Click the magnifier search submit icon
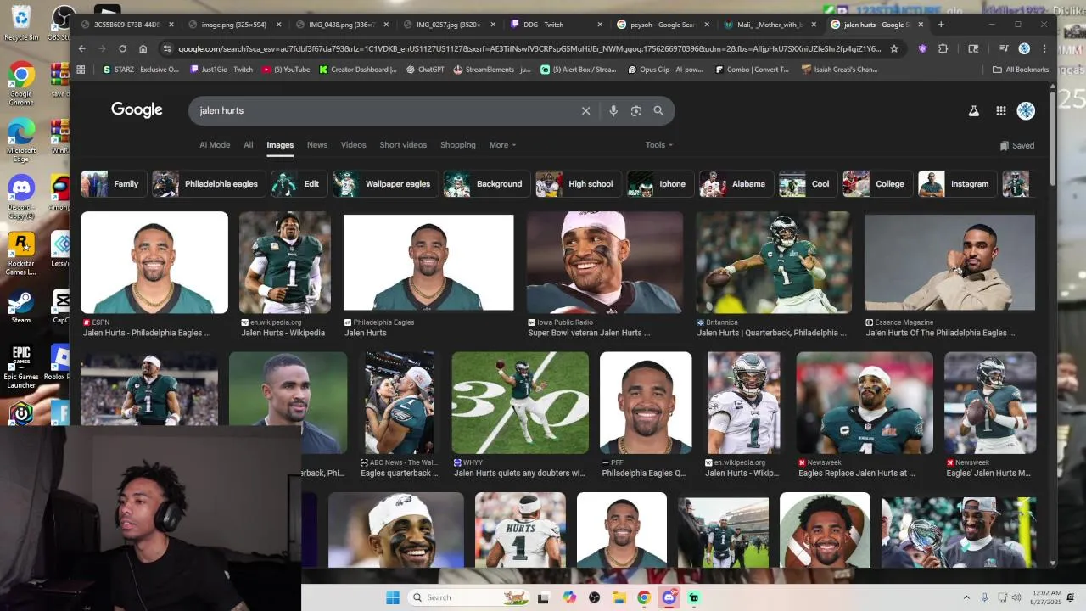The image size is (1086, 611). tap(658, 111)
